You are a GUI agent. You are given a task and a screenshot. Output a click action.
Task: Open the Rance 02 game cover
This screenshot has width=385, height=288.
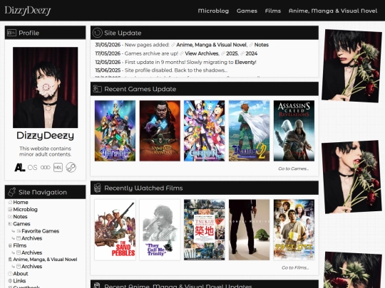(249, 131)
